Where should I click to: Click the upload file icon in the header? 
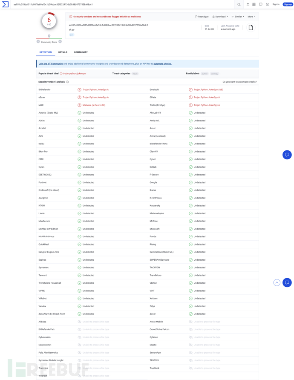(x=248, y=4)
